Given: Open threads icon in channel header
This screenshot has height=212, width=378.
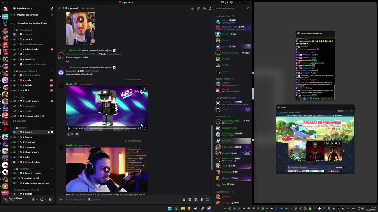Looking at the screenshot, I should click(193, 8).
